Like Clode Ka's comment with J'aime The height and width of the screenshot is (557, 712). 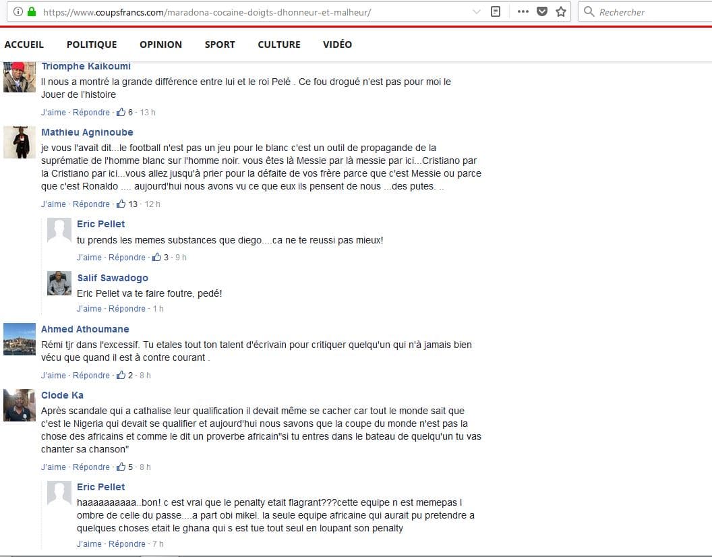click(x=53, y=467)
